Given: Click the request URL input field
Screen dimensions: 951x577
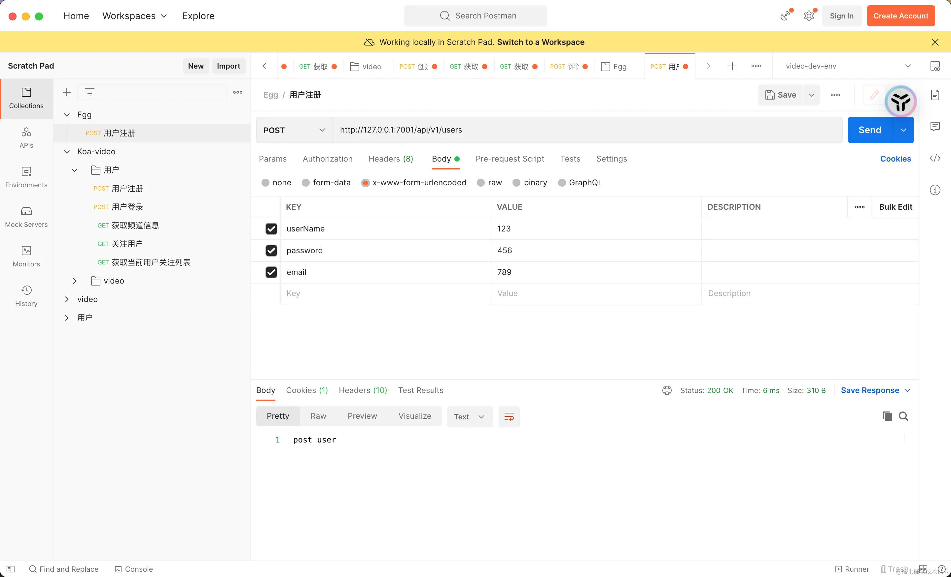Looking at the screenshot, I should 587,130.
